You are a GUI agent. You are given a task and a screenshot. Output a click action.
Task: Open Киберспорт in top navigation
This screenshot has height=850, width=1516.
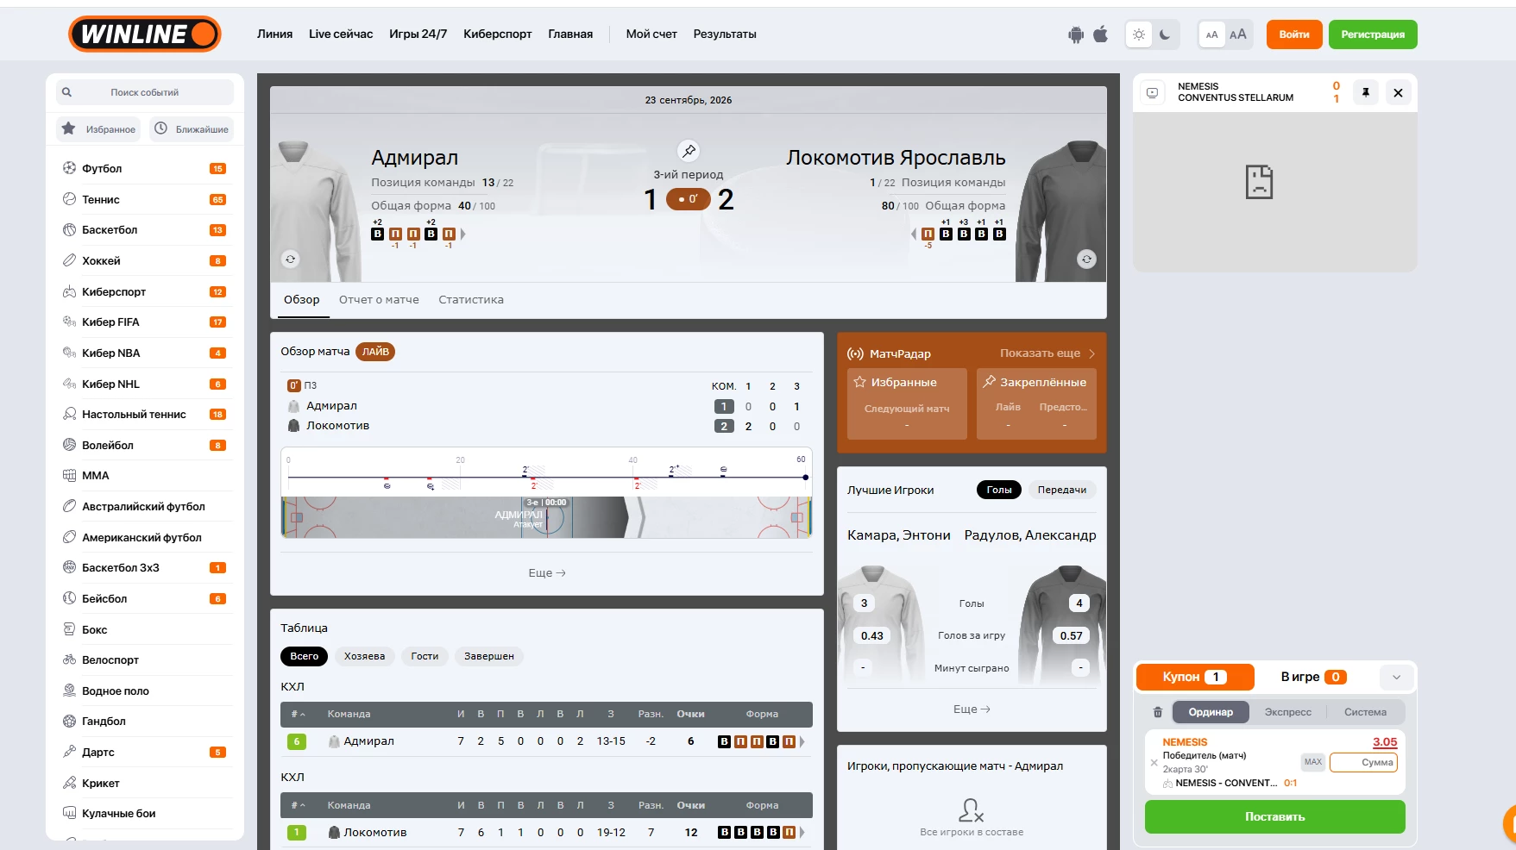pos(498,34)
